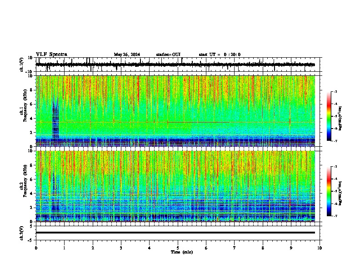This screenshot has width=360, height=278.
Task: Click the ch.2 color bar PSD unit label
Action: tap(340, 194)
